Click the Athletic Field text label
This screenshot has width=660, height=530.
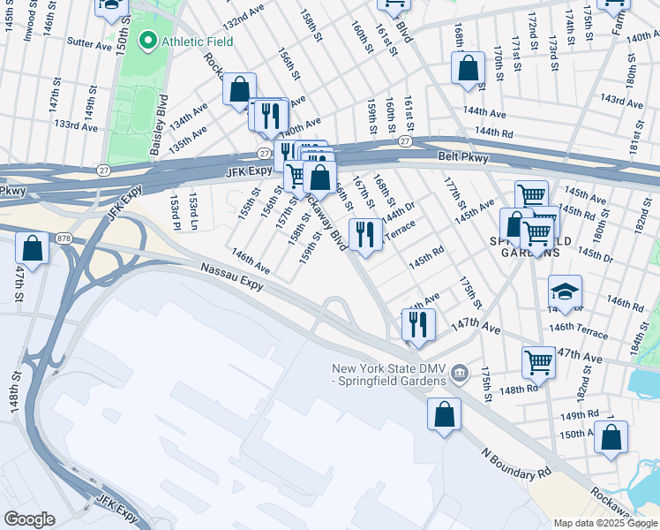point(198,42)
